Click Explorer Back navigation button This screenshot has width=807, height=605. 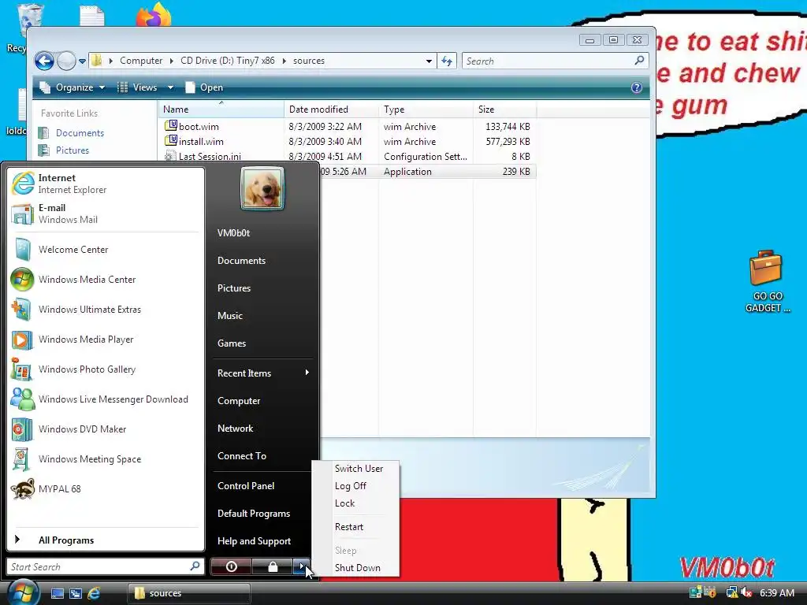tap(44, 61)
